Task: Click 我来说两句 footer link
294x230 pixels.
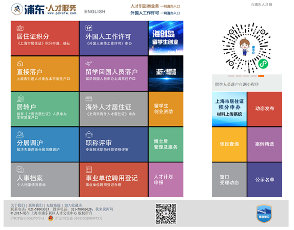Action: pos(105,209)
